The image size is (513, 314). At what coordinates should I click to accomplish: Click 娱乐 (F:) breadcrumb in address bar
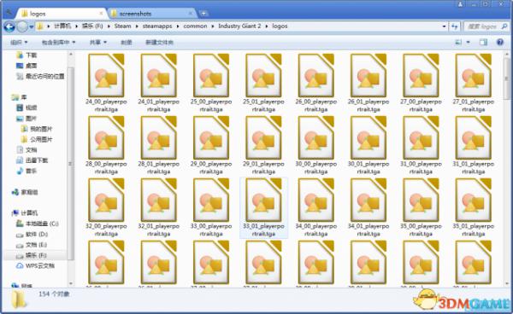[92, 26]
